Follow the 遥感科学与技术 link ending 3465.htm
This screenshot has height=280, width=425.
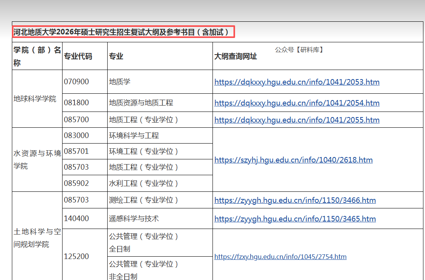(295, 219)
